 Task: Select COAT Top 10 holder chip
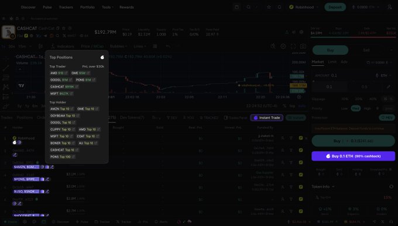(x=88, y=136)
